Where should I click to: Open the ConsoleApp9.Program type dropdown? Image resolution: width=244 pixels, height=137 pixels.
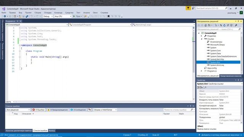100,25
